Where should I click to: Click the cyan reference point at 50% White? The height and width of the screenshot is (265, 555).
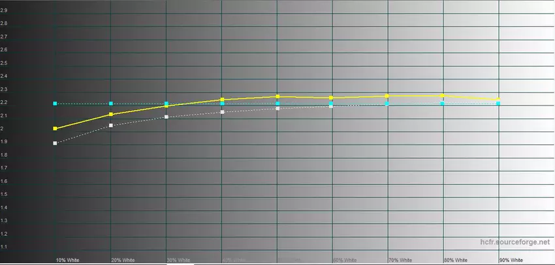pos(277,104)
